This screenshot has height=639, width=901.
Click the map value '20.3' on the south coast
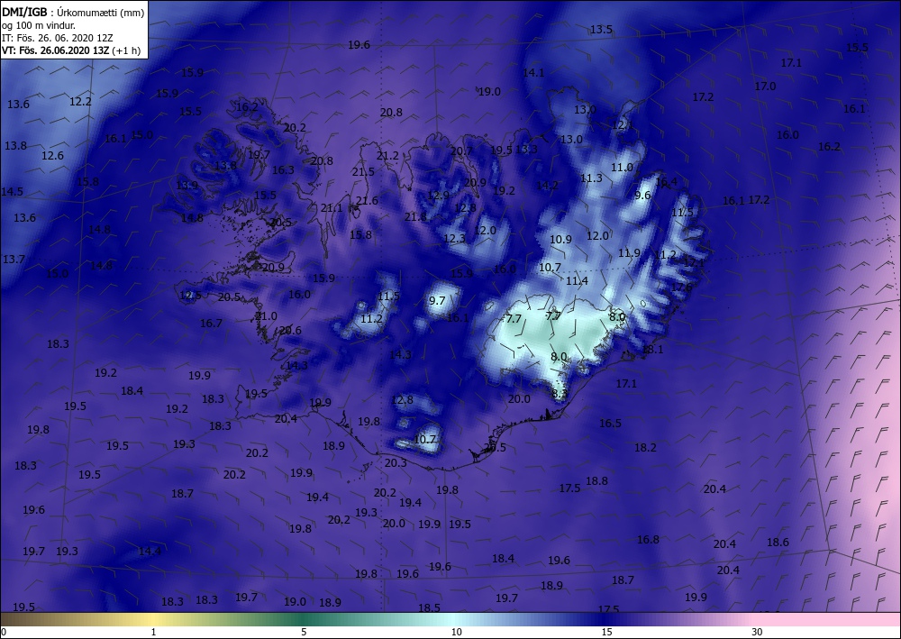tap(396, 462)
